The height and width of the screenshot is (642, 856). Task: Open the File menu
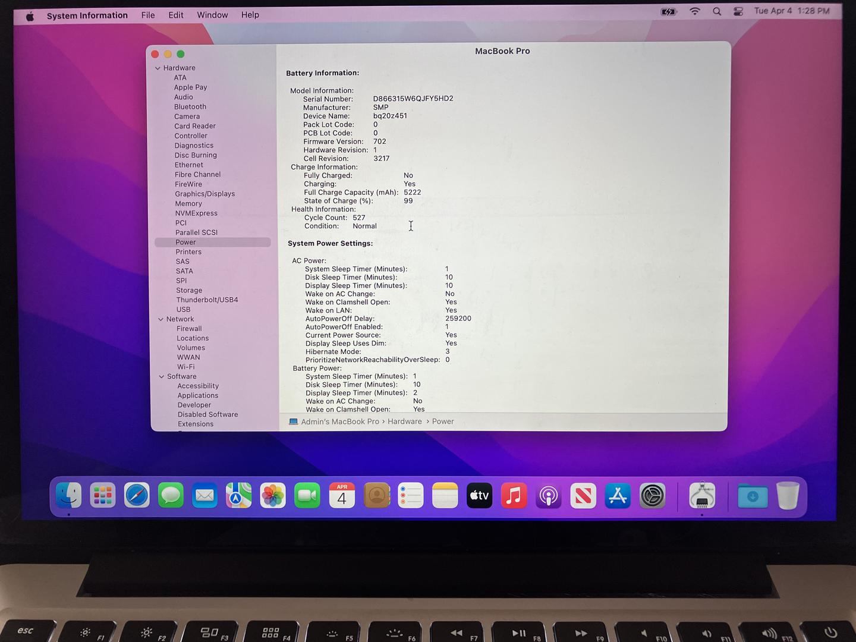(148, 15)
